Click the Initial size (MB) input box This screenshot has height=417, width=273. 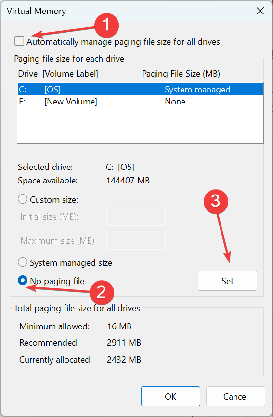(x=136, y=216)
